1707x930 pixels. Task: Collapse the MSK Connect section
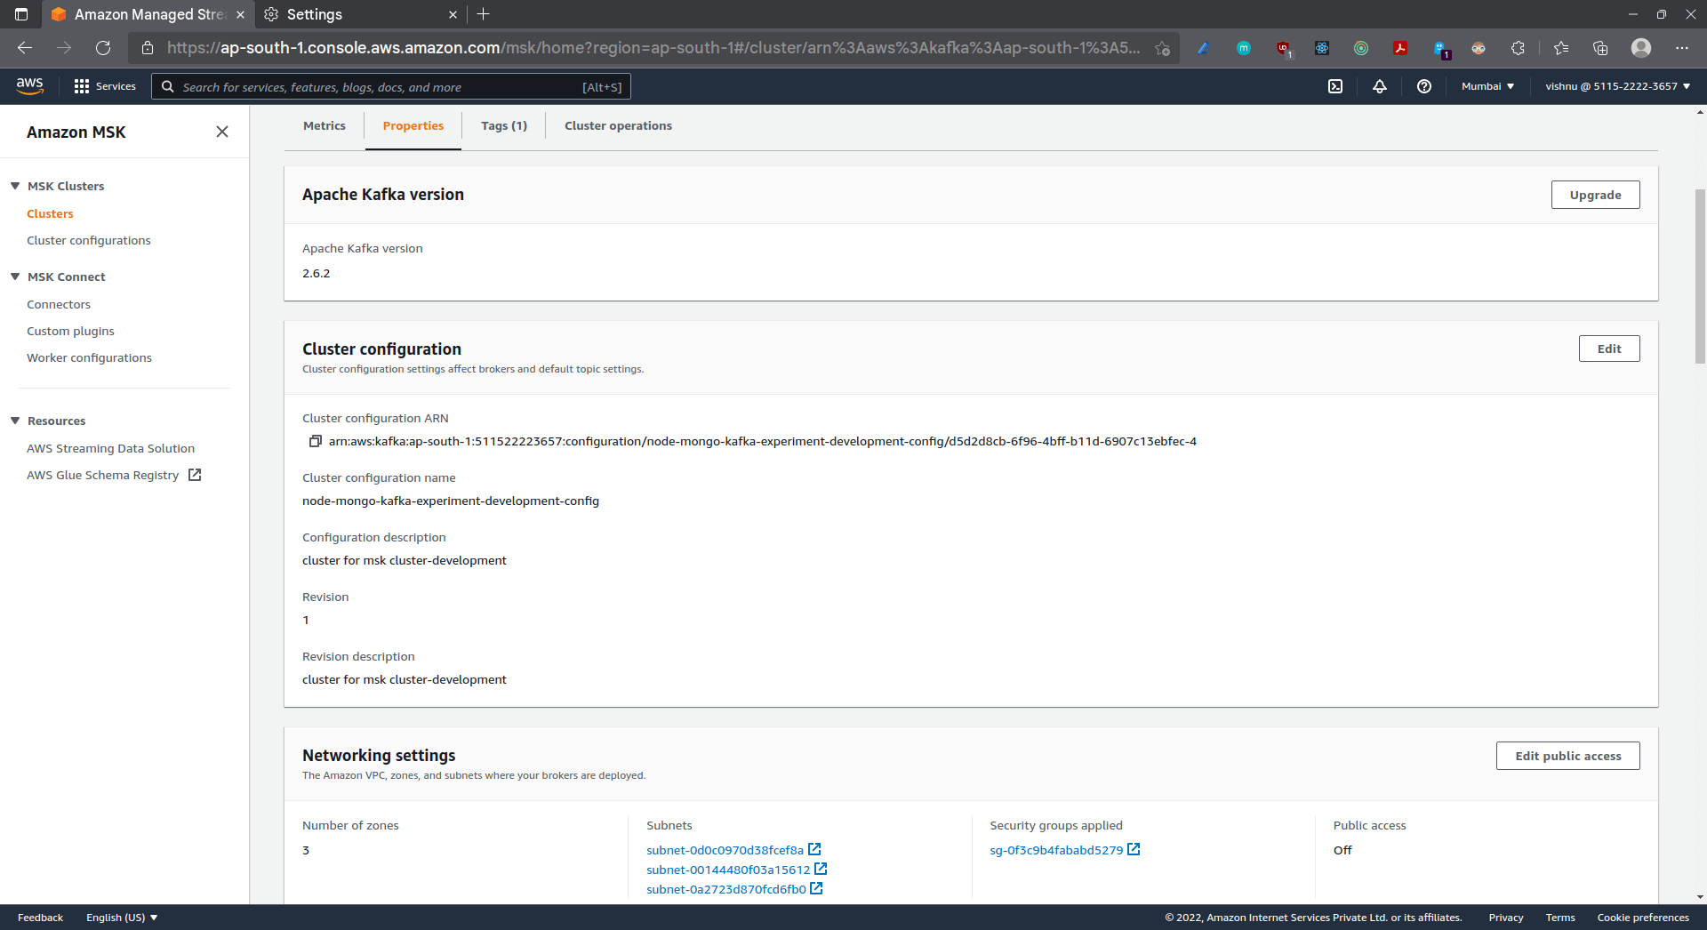pos(15,277)
